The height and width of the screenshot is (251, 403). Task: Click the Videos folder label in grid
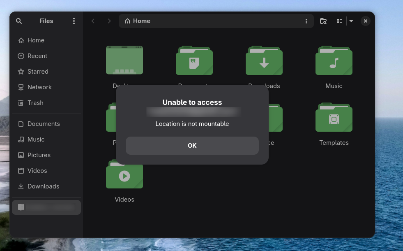124,200
